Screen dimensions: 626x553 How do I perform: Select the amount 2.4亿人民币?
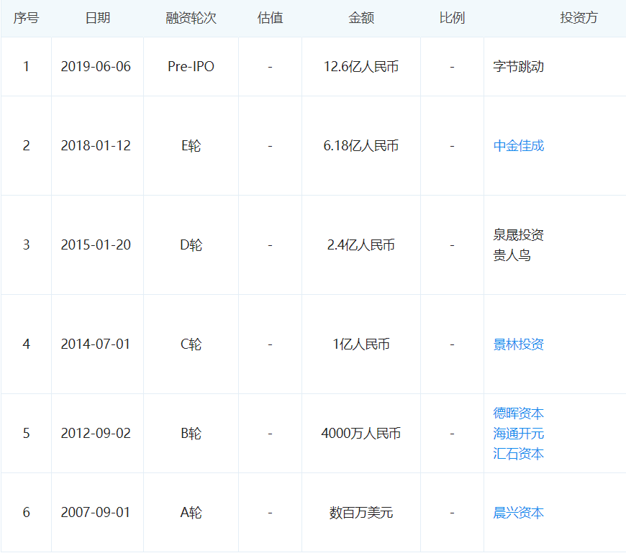pyautogui.click(x=361, y=244)
